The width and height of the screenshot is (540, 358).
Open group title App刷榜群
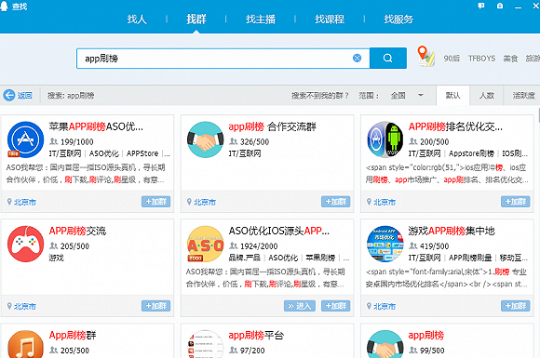click(73, 335)
